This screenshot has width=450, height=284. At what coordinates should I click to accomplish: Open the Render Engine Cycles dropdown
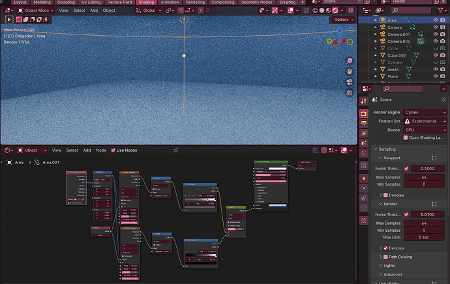425,112
